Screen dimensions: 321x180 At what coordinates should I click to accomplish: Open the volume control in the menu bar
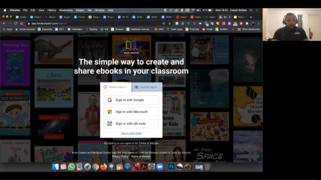[x=199, y=10]
